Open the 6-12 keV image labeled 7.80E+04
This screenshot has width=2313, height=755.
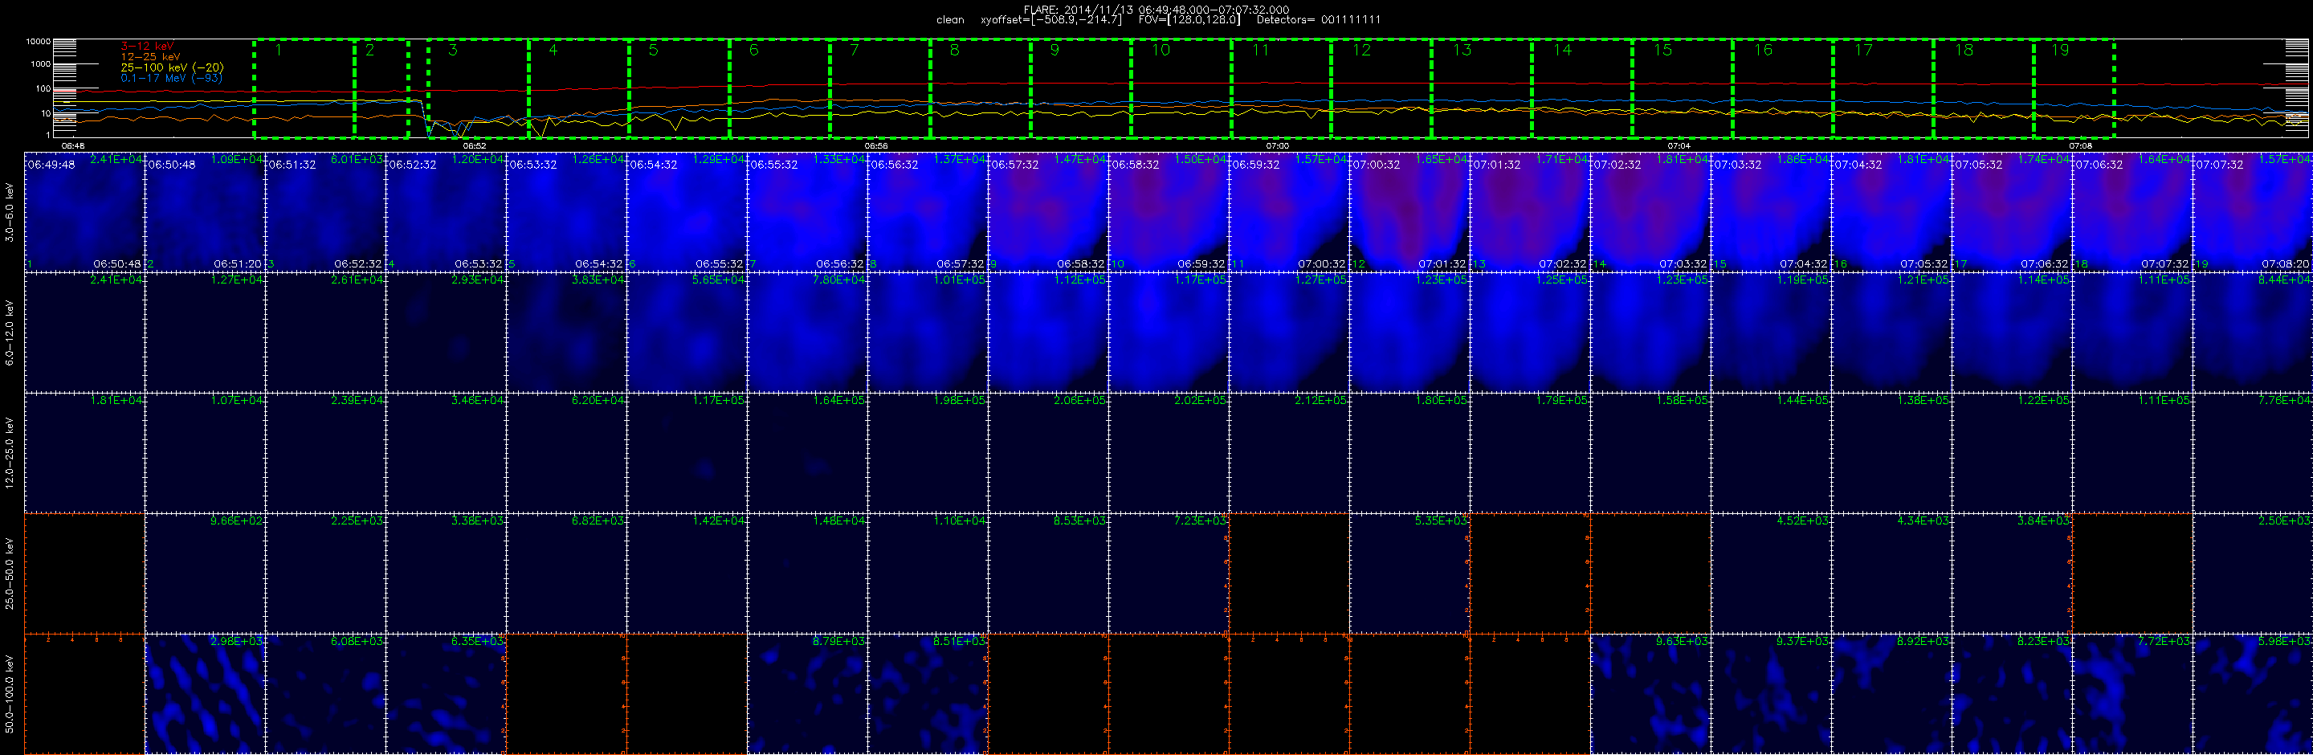coord(807,333)
